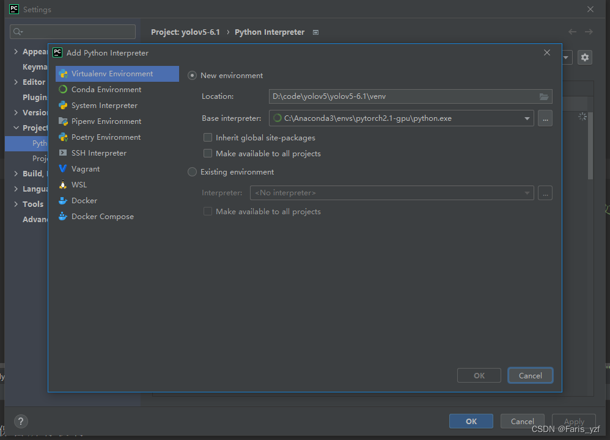Open the Base interpreter dropdown arrow
610x440 pixels.
[527, 118]
